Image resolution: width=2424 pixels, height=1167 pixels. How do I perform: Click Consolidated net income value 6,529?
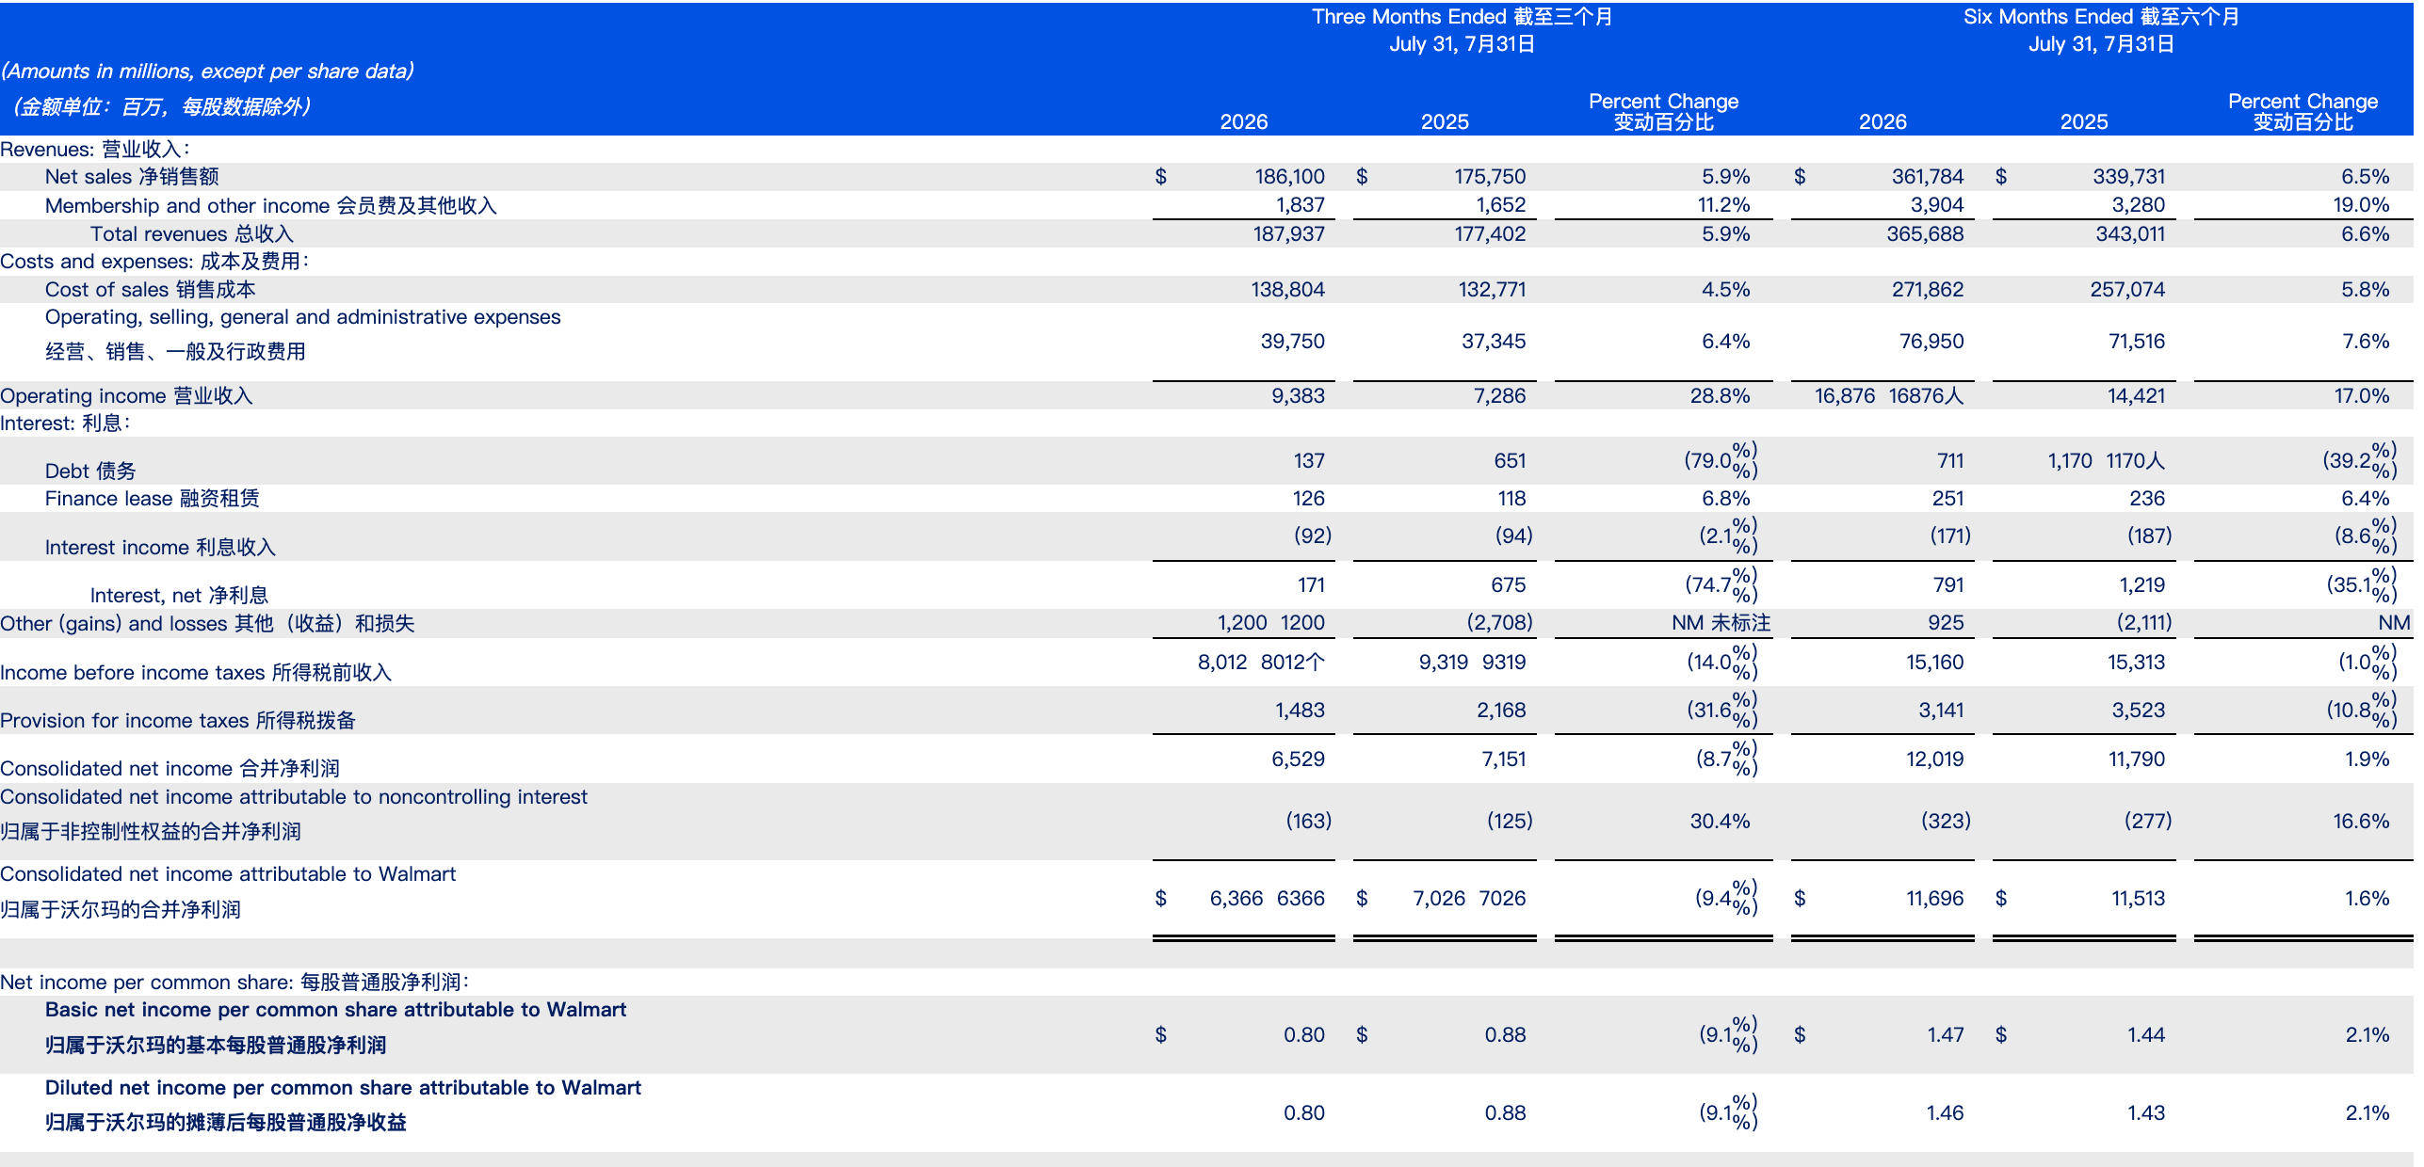click(x=1298, y=759)
